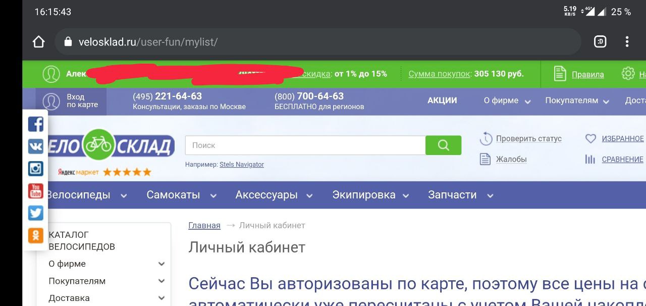
Task: Open the Правила link
Action: point(587,74)
